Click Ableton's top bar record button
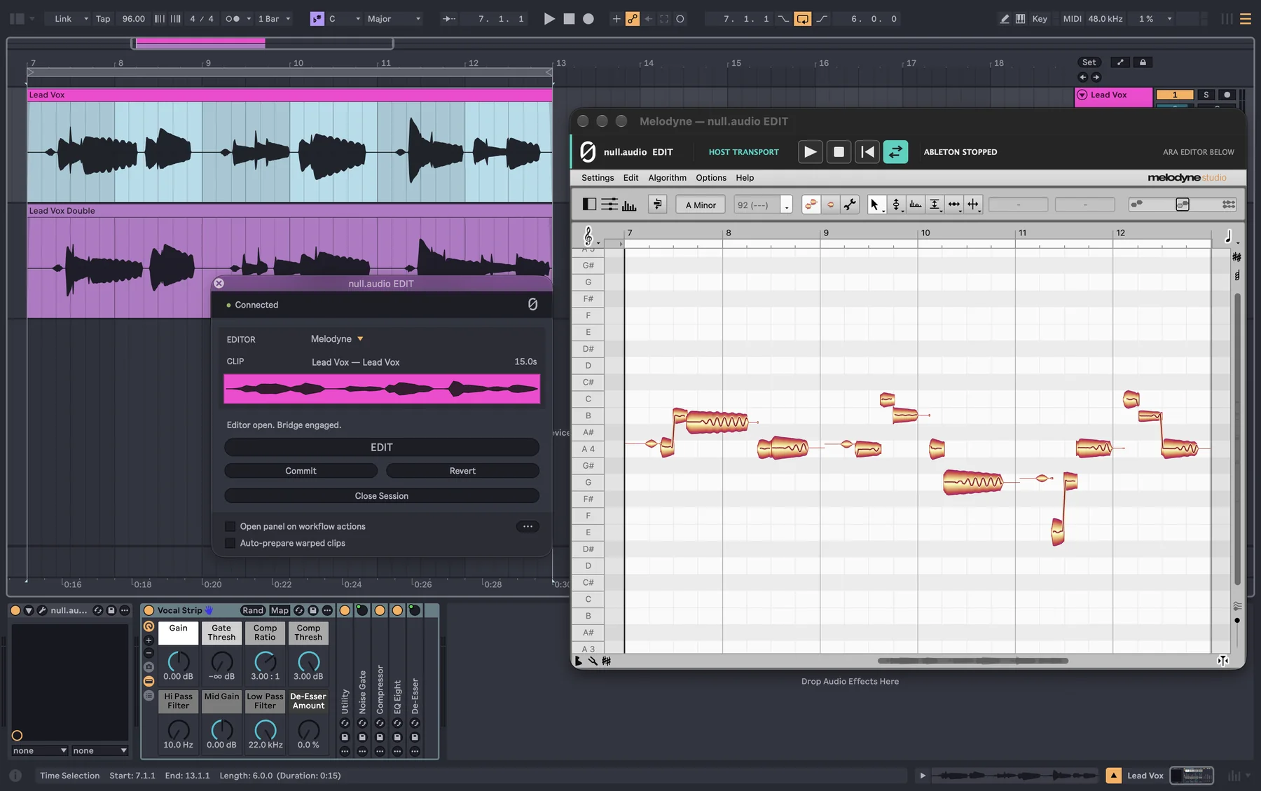 point(588,19)
